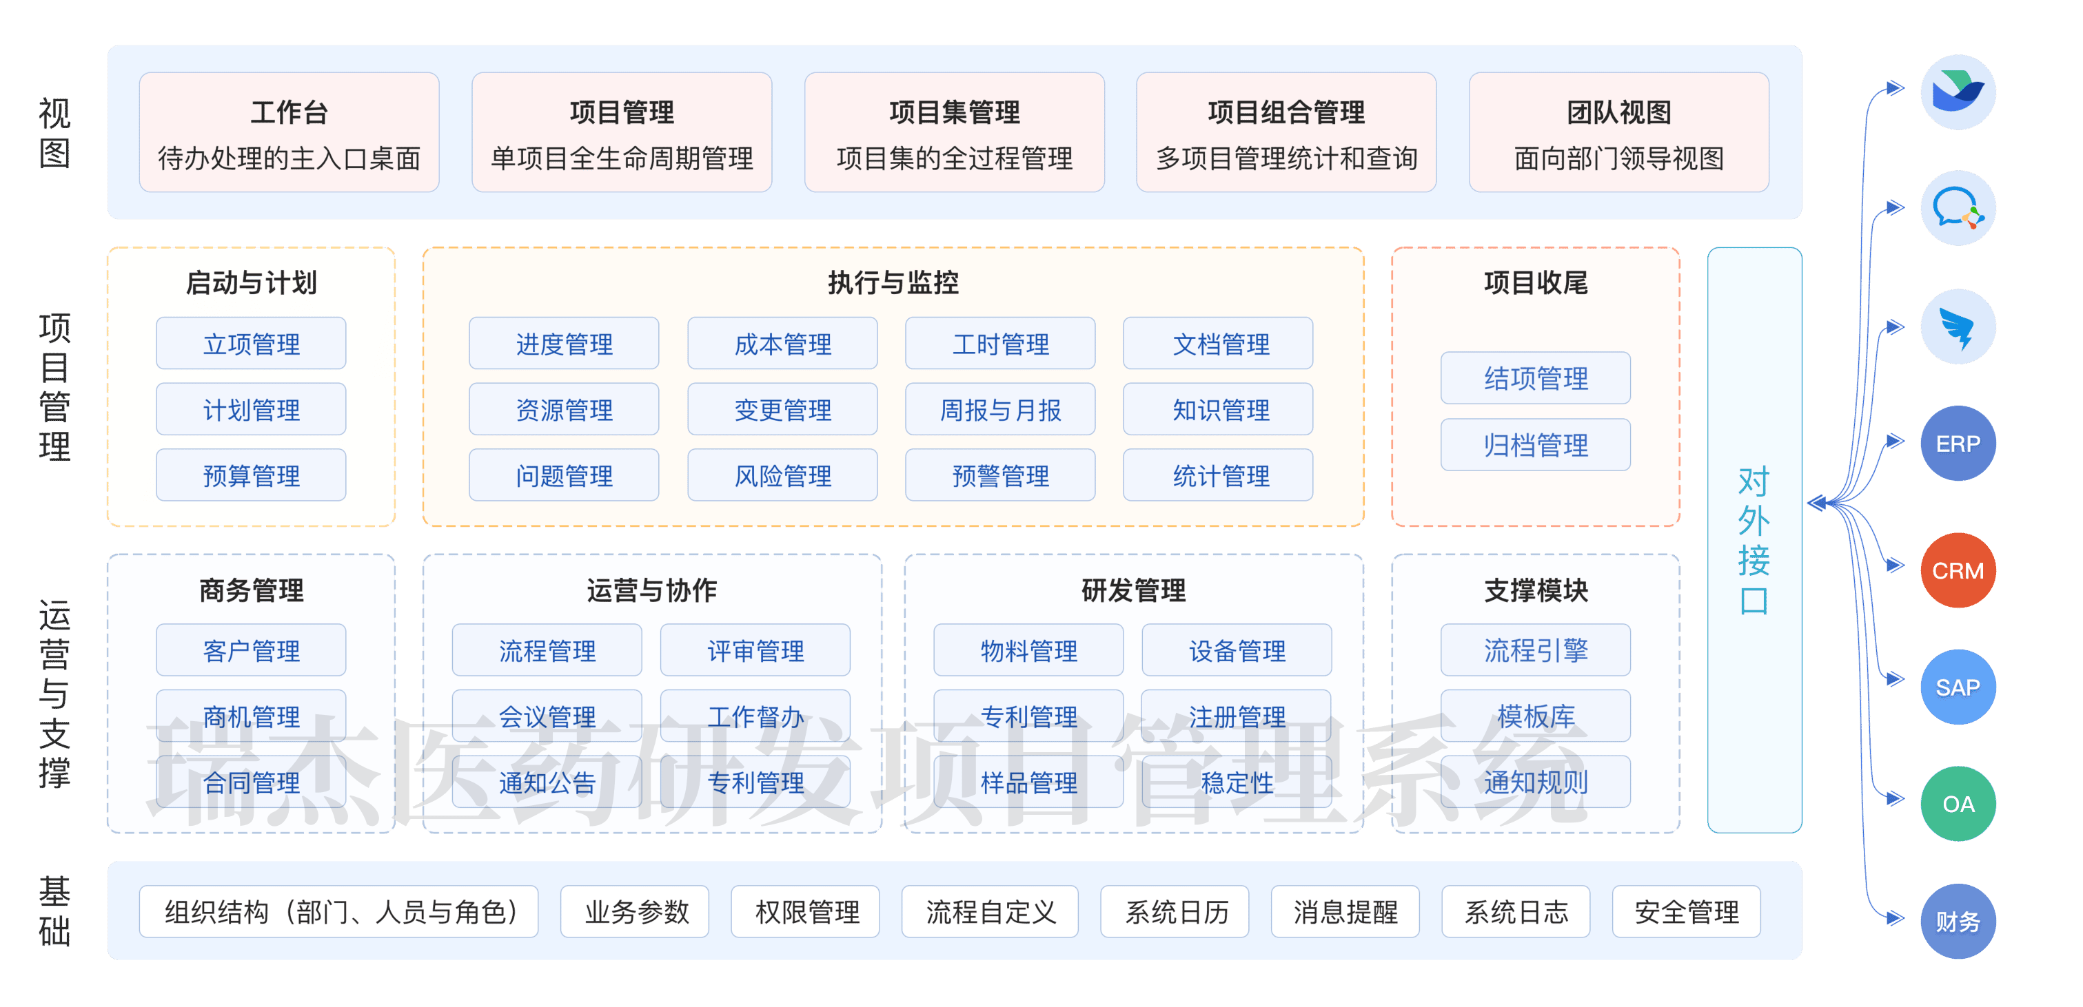This screenshot has width=2083, height=1007.
Task: Select the ERP integration circle
Action: [1958, 444]
